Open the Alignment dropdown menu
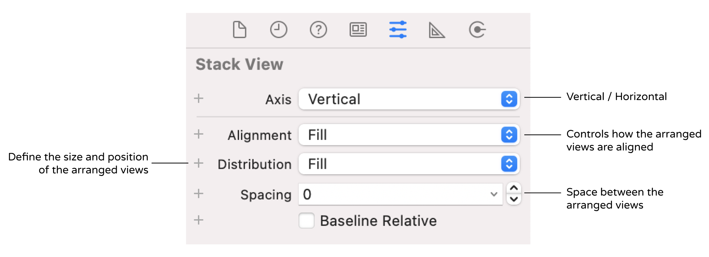The height and width of the screenshot is (257, 709). tap(409, 135)
